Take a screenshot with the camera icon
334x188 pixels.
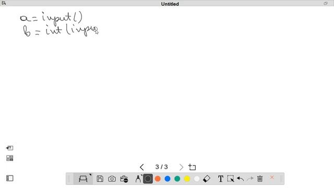tap(112, 179)
